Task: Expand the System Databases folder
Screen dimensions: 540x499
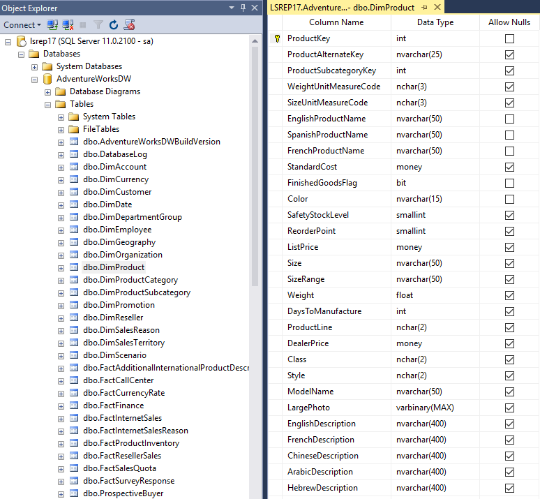Action: tap(35, 66)
